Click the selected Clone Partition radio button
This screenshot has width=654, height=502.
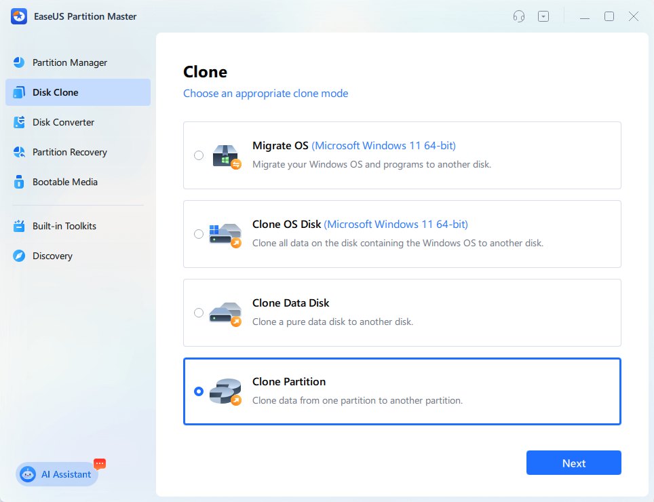coord(199,391)
